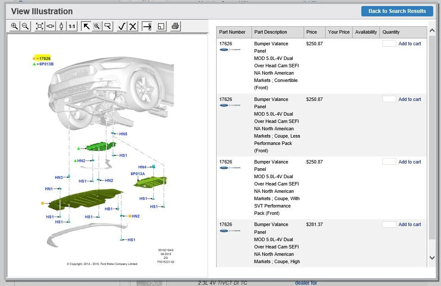
Task: Click quantity field for $281.37 row
Action: pyautogui.click(x=389, y=224)
